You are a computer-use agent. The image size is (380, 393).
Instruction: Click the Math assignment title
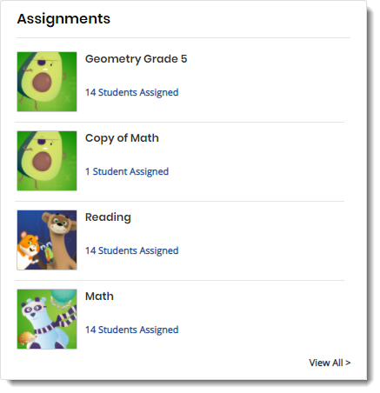click(x=99, y=296)
